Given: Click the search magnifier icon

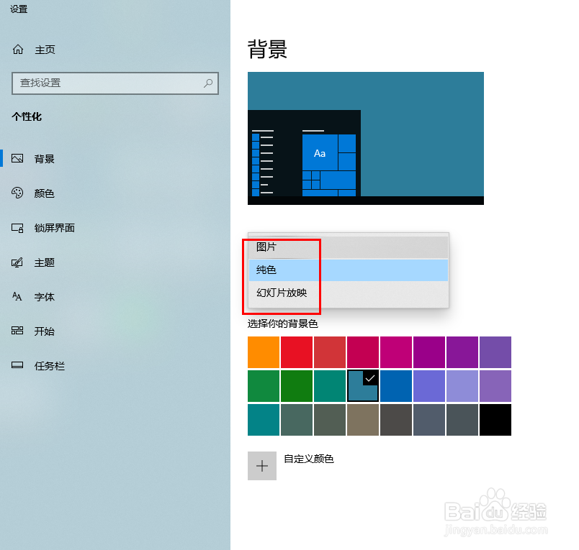Looking at the screenshot, I should [x=208, y=83].
